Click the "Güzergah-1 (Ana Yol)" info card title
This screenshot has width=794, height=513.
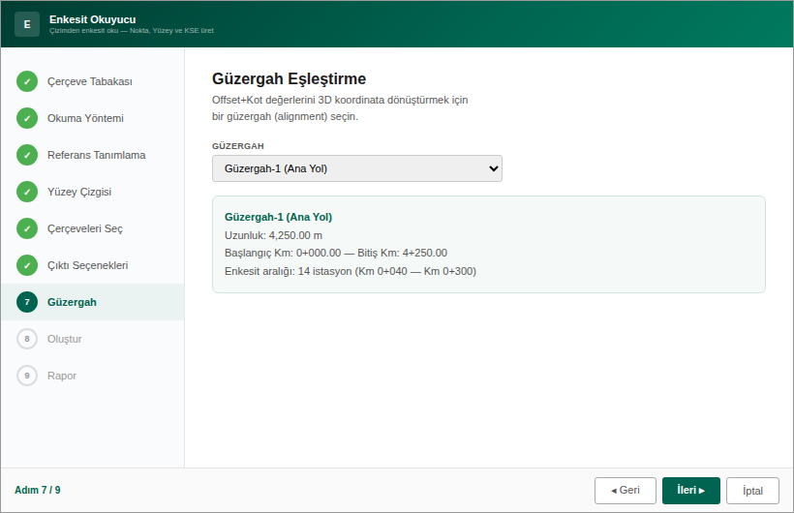(x=279, y=217)
